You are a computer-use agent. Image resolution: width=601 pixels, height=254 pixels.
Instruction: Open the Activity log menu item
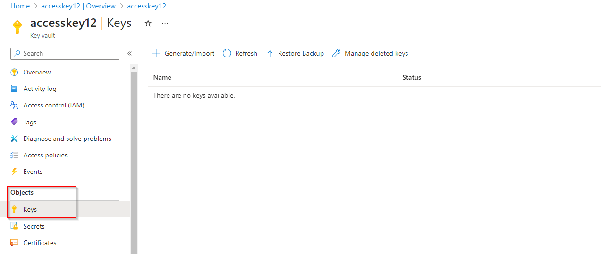(40, 89)
